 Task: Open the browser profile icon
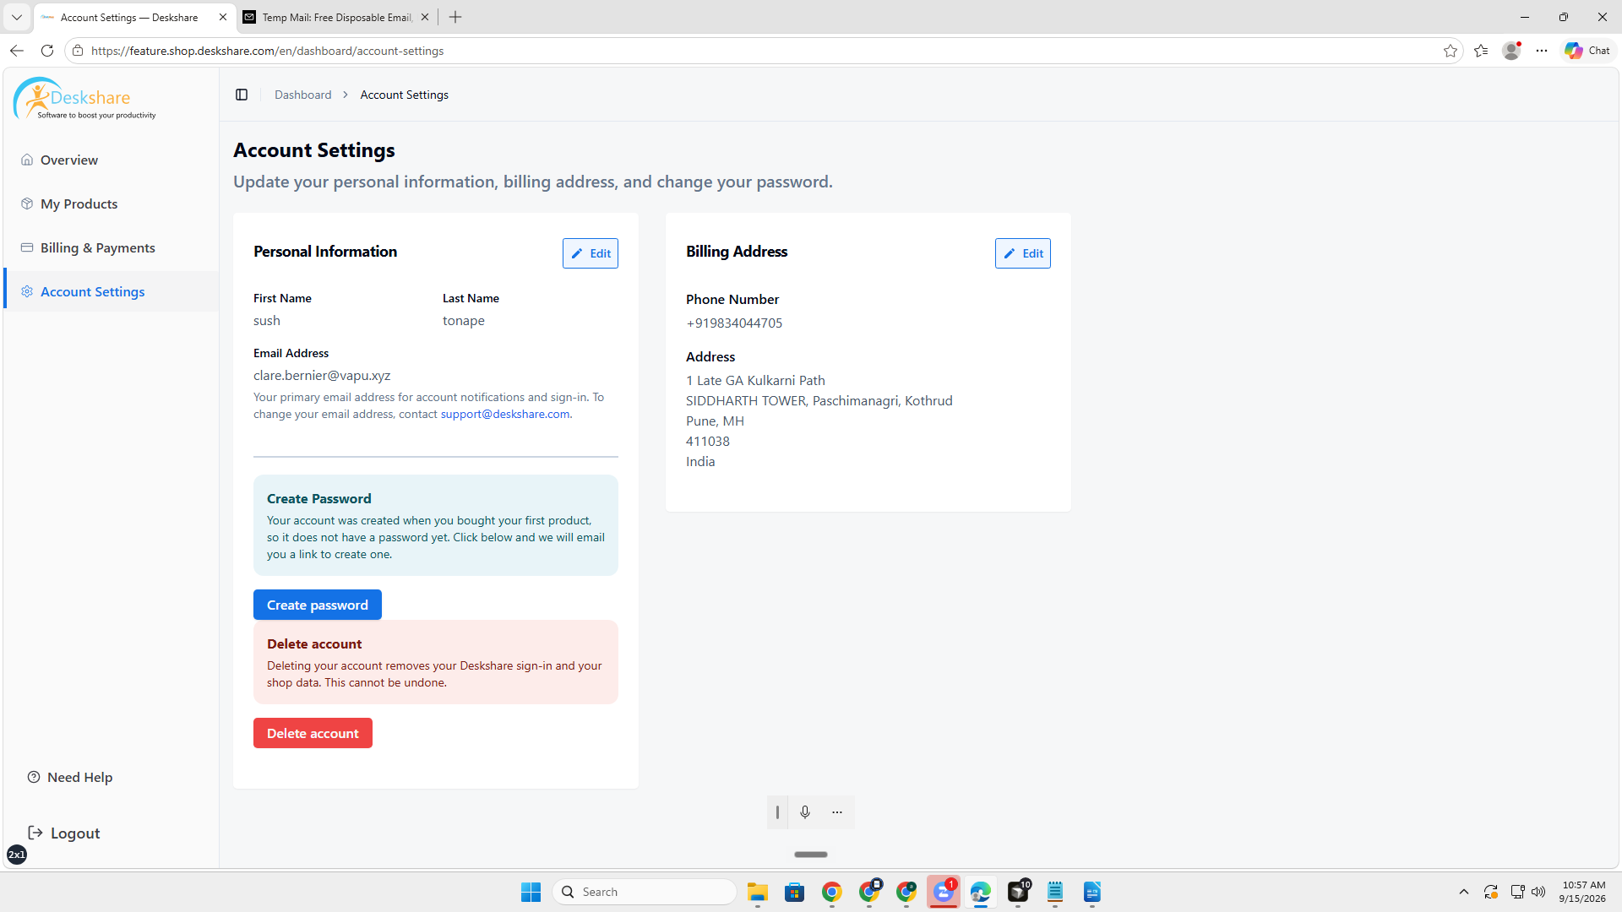click(1511, 51)
